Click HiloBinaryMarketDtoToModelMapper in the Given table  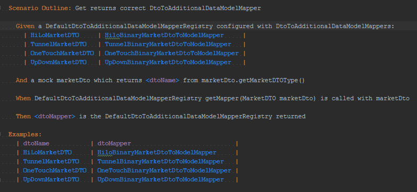(x=164, y=36)
